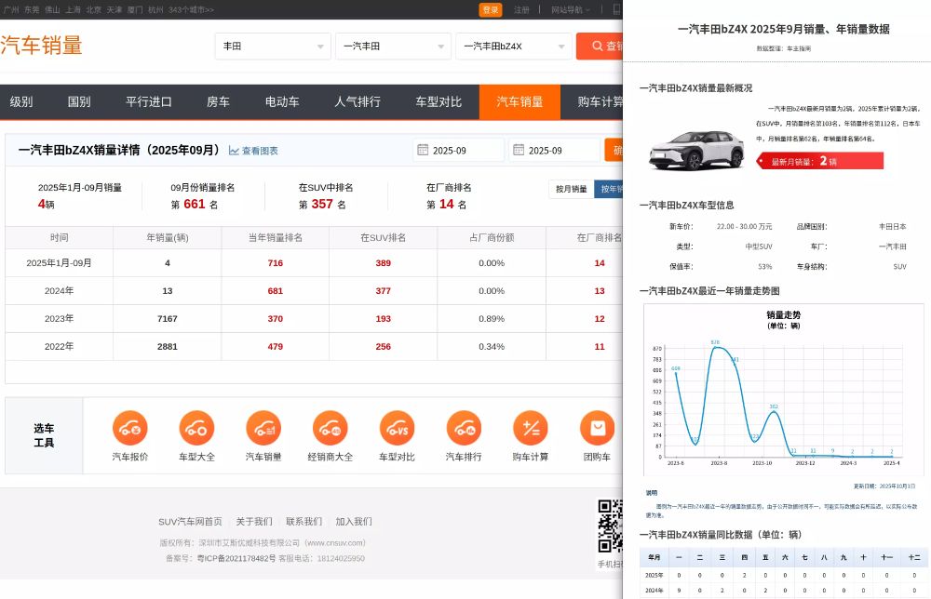Click the 357 SUV rank value
The height and width of the screenshot is (599, 931).
[322, 204]
